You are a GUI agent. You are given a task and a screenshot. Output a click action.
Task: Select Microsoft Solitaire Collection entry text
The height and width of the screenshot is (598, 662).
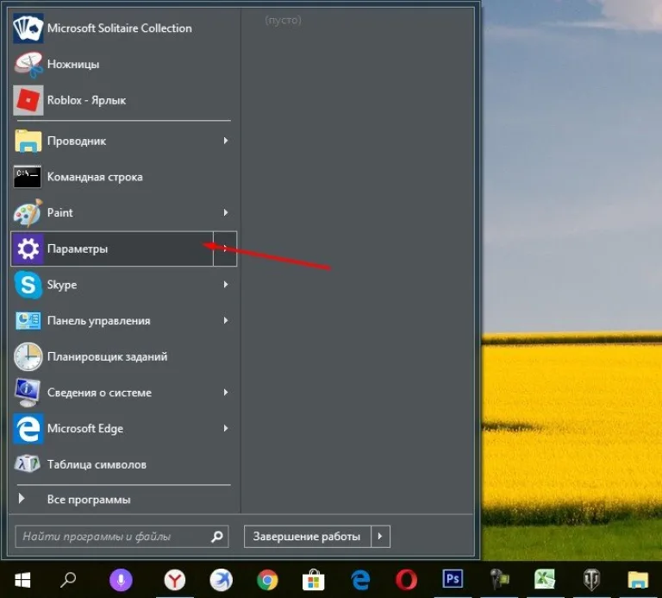(120, 28)
